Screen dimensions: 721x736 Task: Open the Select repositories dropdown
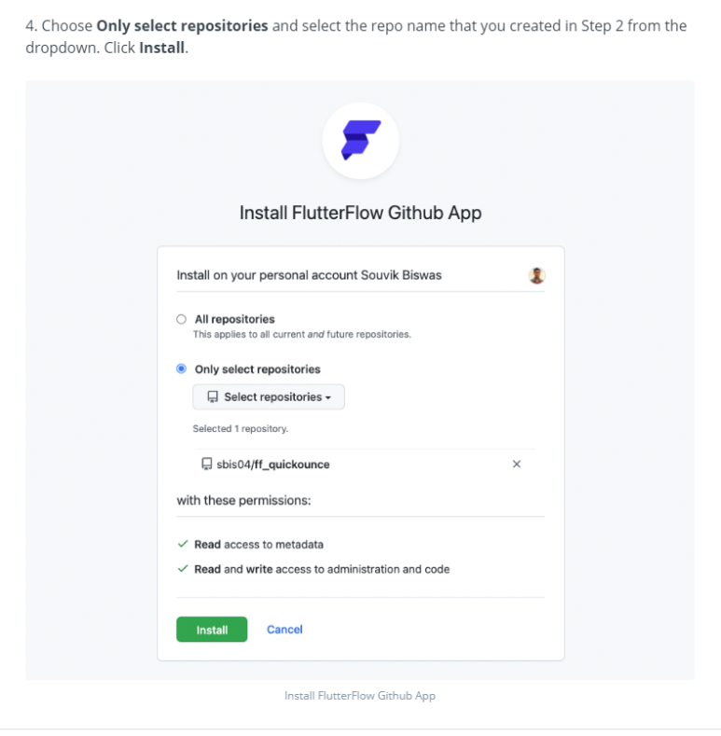pos(269,397)
